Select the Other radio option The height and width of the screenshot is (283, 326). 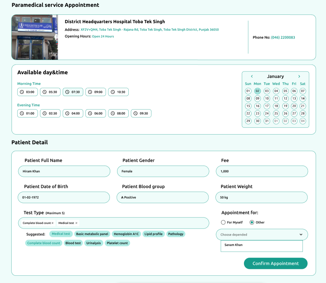click(x=252, y=222)
